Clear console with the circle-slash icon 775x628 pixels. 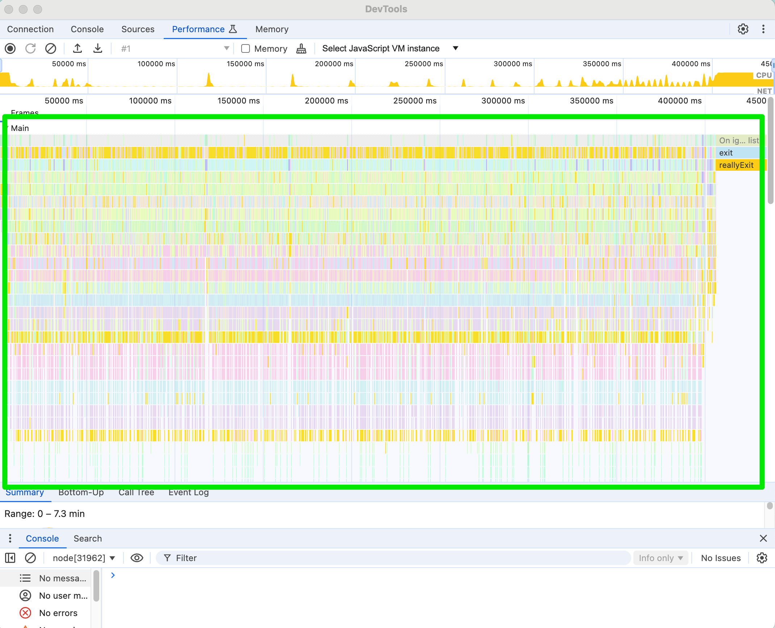(30, 558)
